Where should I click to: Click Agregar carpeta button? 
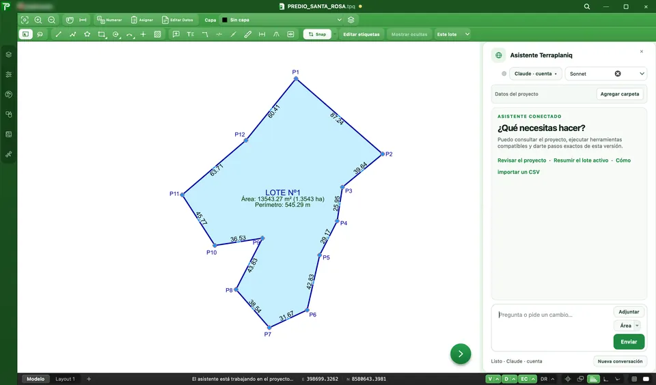(x=620, y=94)
